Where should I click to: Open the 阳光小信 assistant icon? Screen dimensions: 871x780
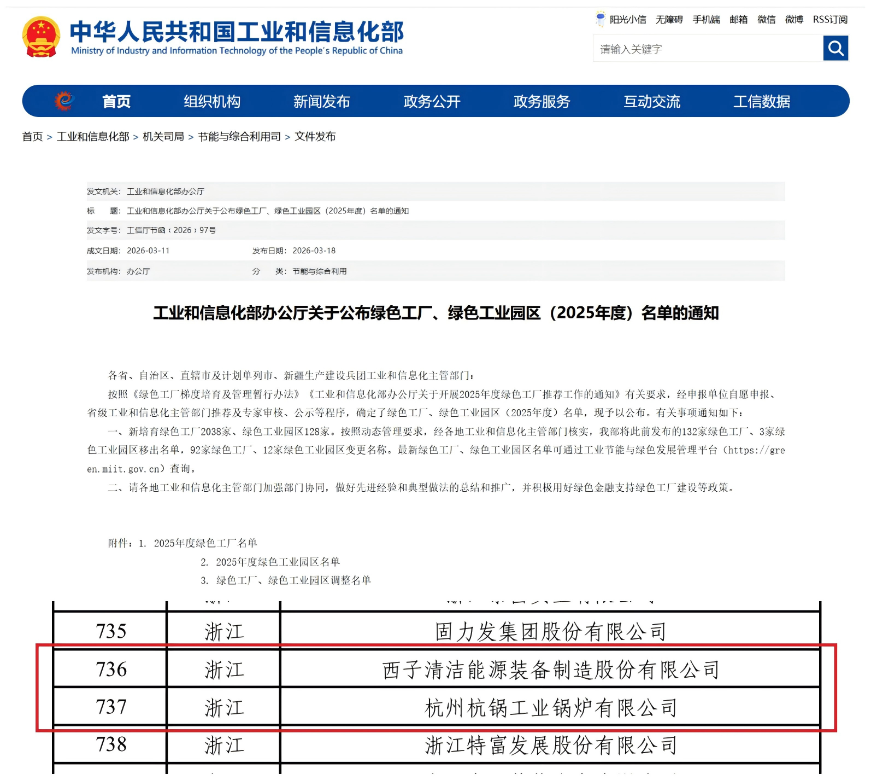click(x=601, y=19)
